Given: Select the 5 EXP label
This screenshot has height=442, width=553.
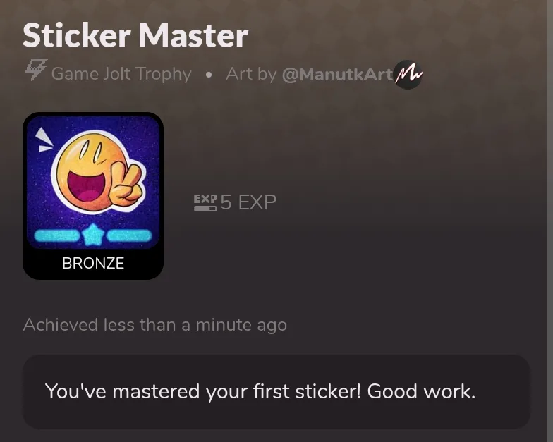Looking at the screenshot, I should tap(248, 202).
